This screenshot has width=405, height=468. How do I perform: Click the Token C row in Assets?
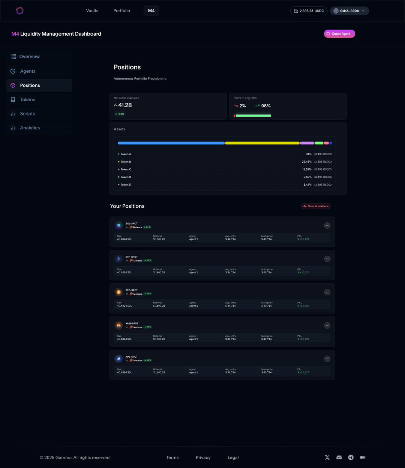(225, 169)
